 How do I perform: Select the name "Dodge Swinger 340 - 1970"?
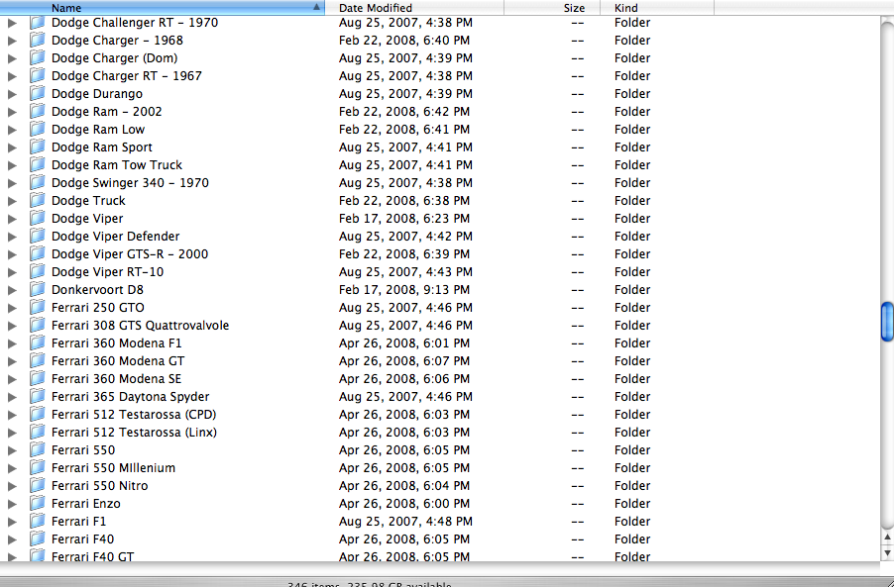(x=130, y=183)
